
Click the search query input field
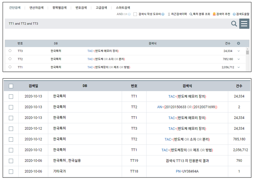coord(115,24)
